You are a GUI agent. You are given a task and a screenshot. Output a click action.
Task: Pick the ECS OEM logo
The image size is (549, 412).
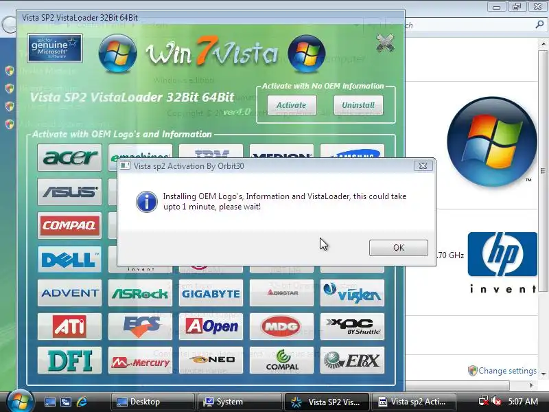(x=141, y=327)
